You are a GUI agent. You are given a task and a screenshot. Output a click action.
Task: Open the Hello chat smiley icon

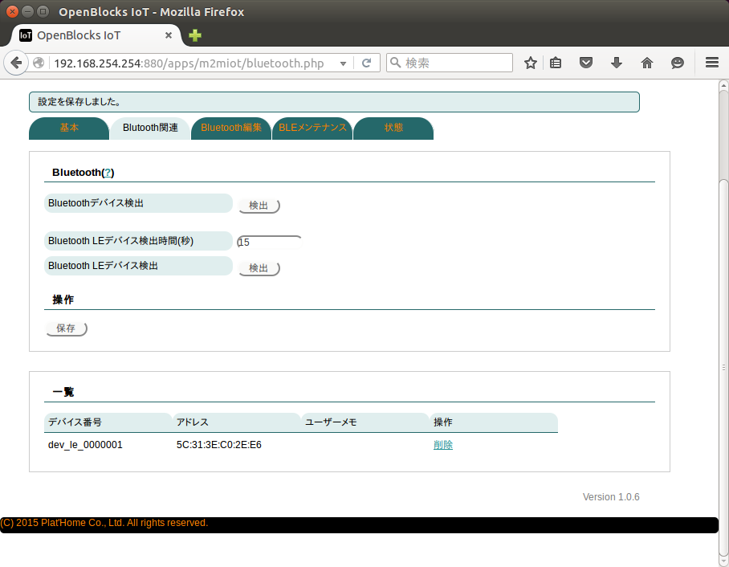pyautogui.click(x=678, y=63)
